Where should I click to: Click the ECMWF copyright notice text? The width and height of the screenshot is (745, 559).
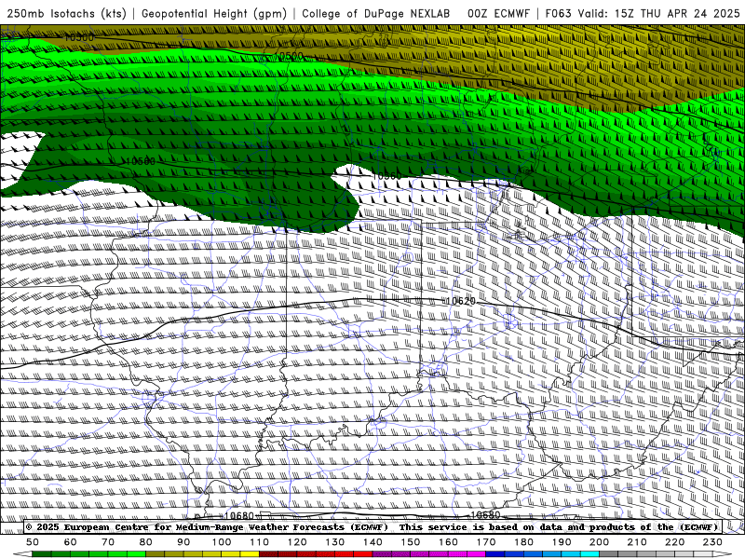click(x=207, y=527)
